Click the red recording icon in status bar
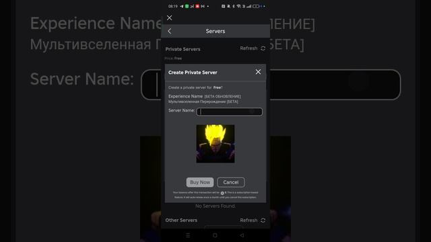This screenshot has height=242, width=431. pos(197,6)
